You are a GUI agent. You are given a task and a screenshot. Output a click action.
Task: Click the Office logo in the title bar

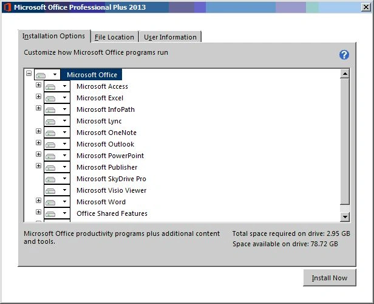(x=7, y=7)
